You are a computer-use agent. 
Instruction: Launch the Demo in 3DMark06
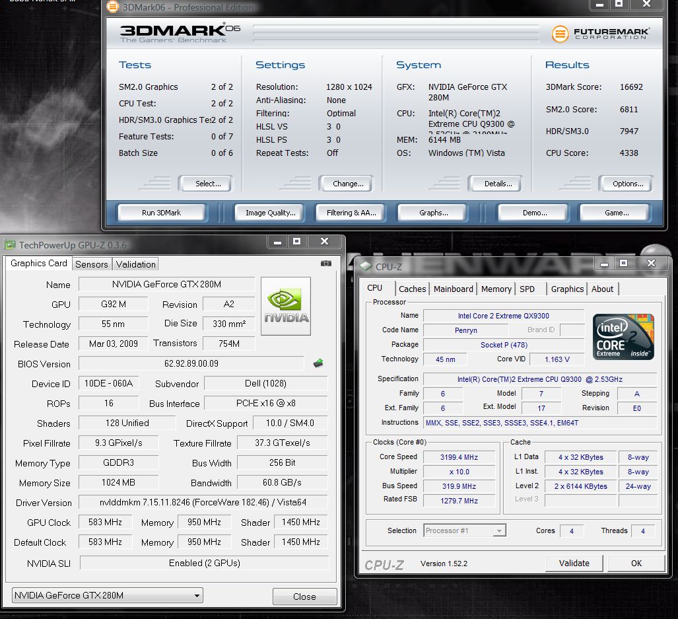click(535, 213)
